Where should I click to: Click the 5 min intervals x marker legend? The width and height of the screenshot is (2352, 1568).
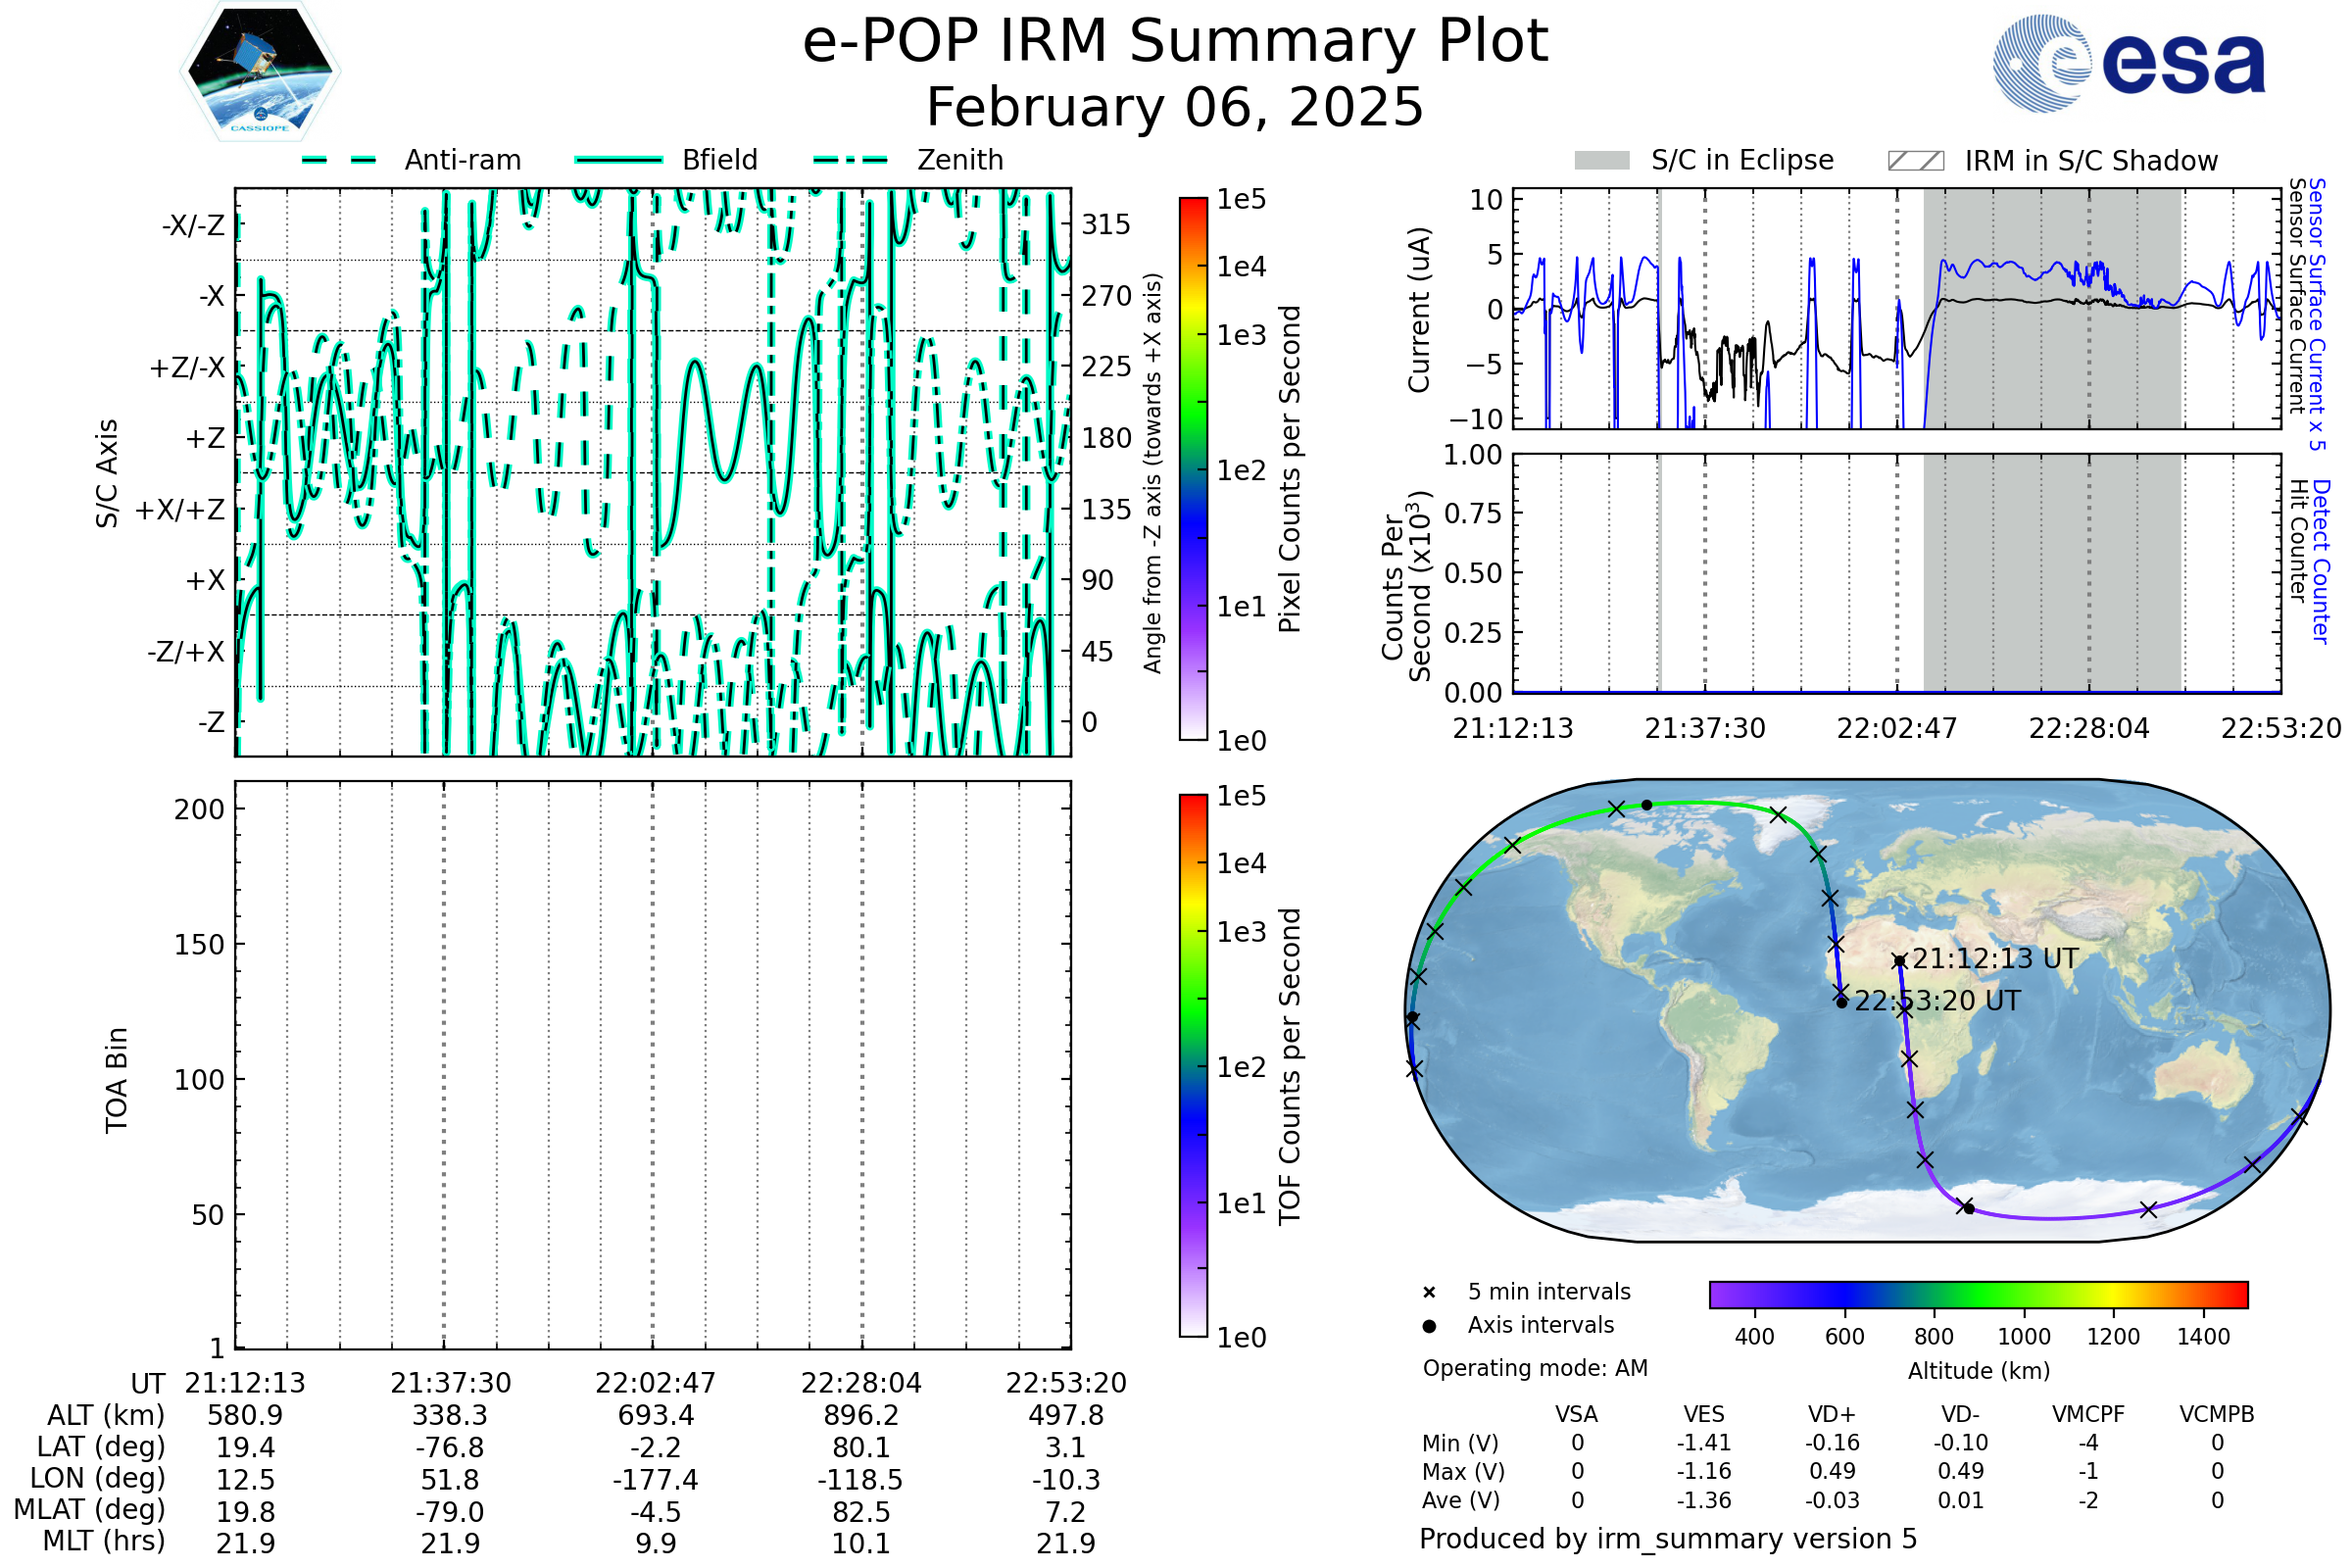point(1429,1293)
